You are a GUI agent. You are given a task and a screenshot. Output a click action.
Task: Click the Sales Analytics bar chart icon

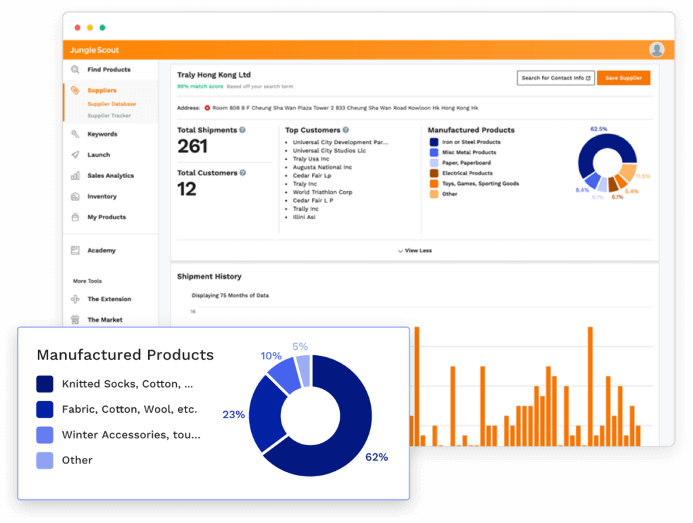click(75, 175)
